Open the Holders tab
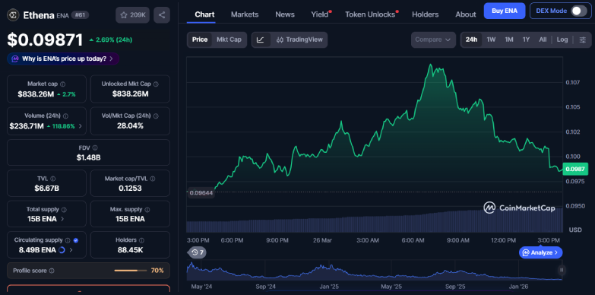This screenshot has height=295, width=595. [x=425, y=14]
